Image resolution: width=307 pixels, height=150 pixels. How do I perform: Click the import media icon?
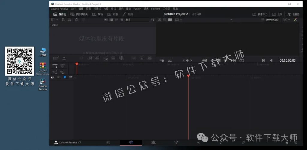point(64,19)
